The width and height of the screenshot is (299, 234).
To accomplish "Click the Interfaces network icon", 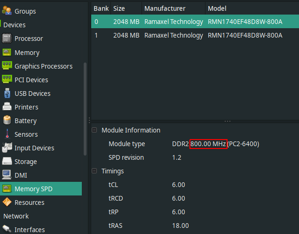I will pyautogui.click(x=7, y=229).
